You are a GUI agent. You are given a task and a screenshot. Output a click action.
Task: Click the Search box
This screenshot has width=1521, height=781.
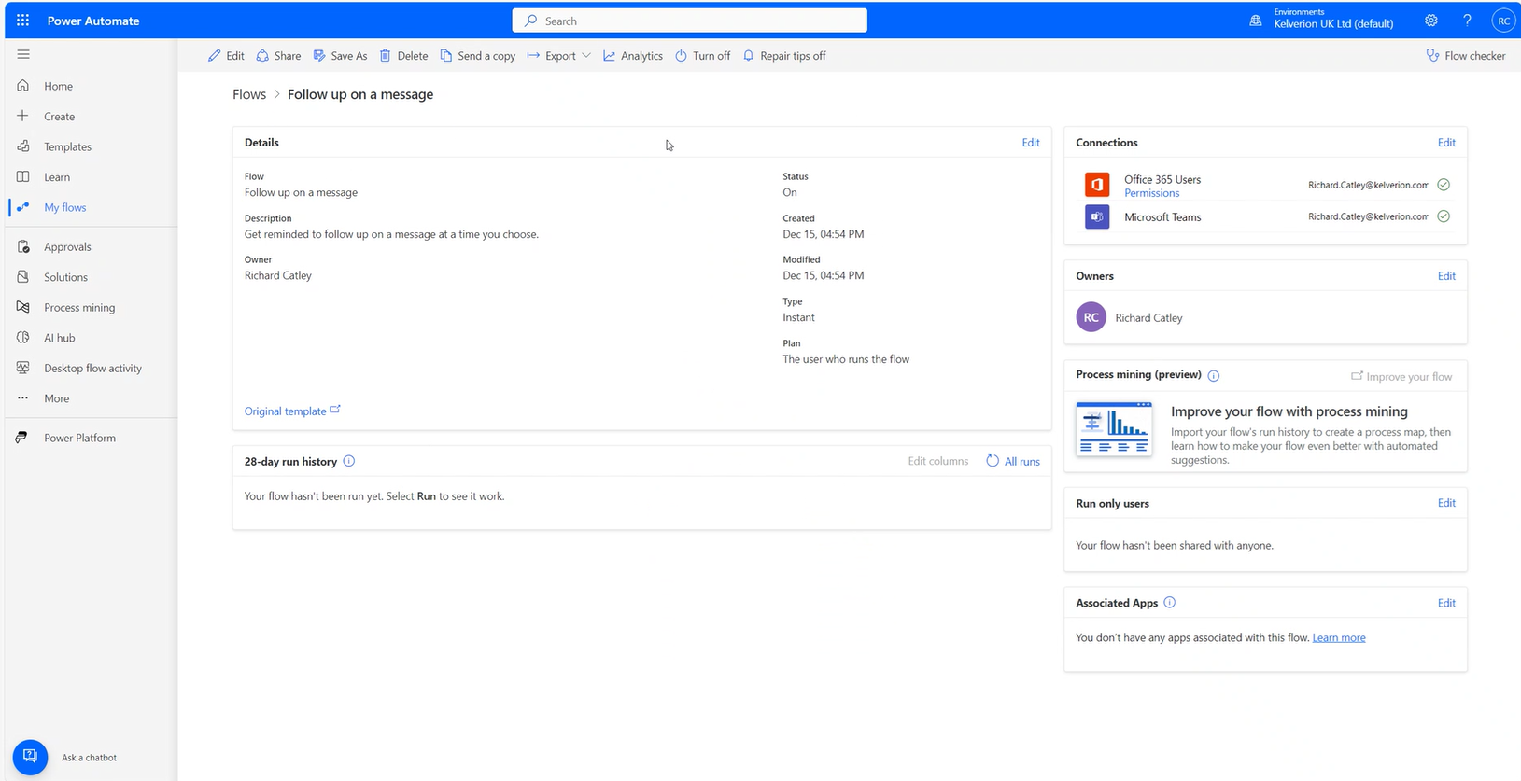[689, 21]
